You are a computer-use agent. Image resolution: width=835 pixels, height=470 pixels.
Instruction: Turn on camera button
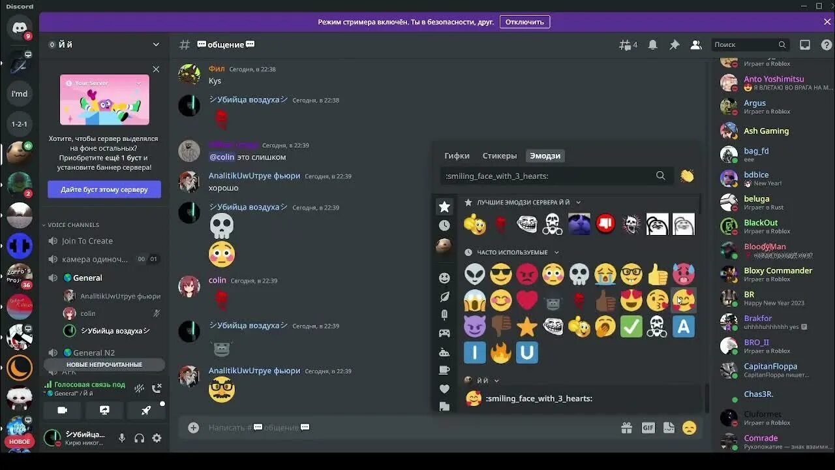coord(63,410)
